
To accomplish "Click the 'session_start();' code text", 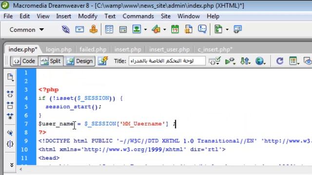I will 74,107.
